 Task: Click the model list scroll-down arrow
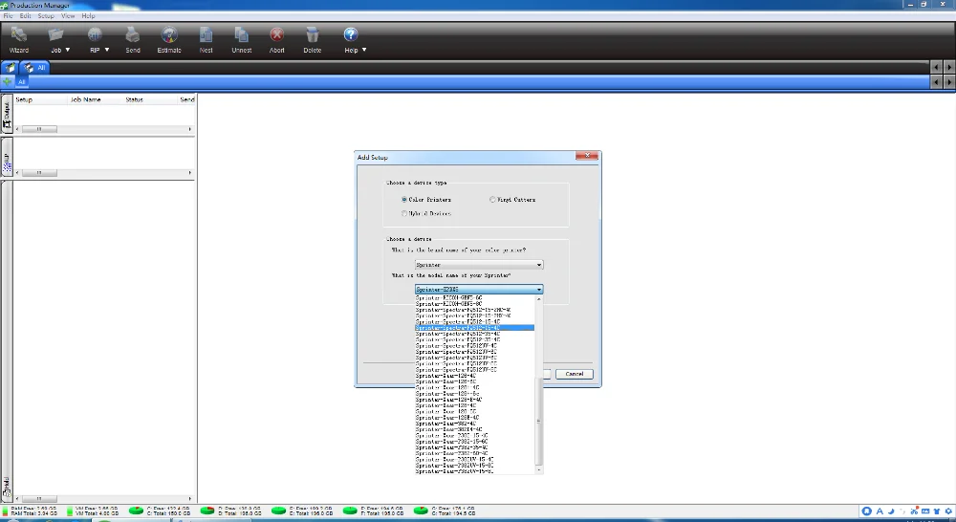click(x=539, y=470)
